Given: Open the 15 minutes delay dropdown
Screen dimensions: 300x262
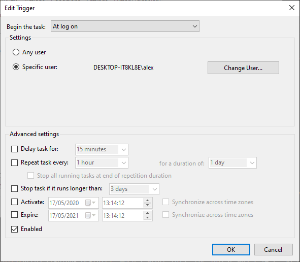Looking at the screenshot, I should [102, 149].
